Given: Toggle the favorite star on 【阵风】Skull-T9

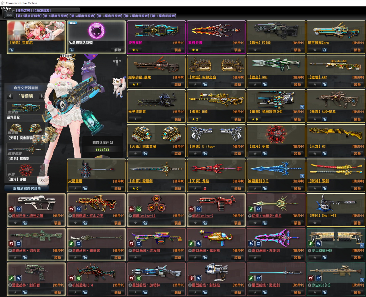Looking at the screenshot, I should 315,223.
